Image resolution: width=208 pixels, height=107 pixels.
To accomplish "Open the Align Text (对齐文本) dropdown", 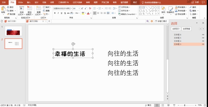I will pyautogui.click(x=124, y=11).
